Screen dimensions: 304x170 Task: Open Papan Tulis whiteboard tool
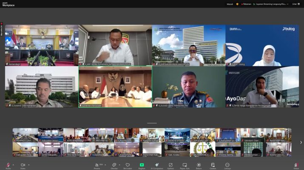(185, 164)
